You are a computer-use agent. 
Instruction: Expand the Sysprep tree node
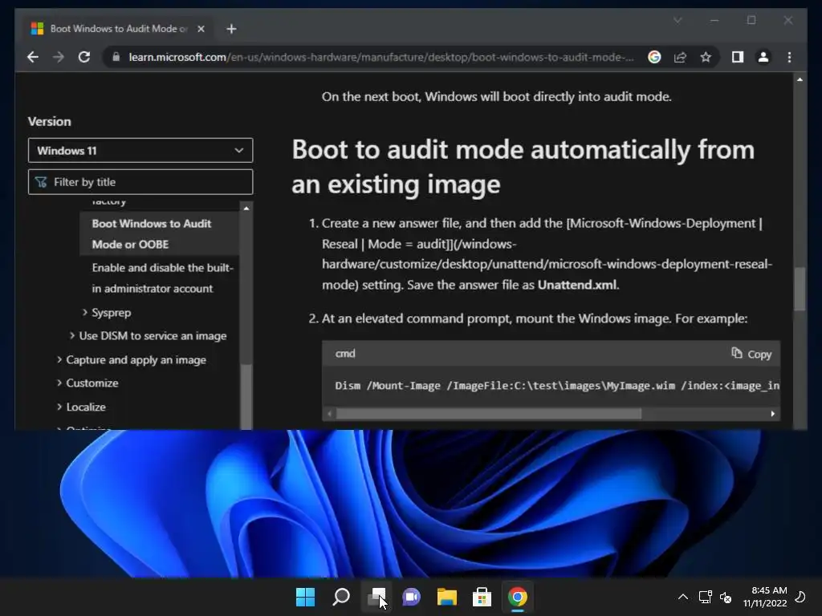85,312
